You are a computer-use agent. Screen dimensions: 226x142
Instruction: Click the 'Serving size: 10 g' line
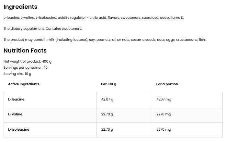pyautogui.click(x=17, y=74)
